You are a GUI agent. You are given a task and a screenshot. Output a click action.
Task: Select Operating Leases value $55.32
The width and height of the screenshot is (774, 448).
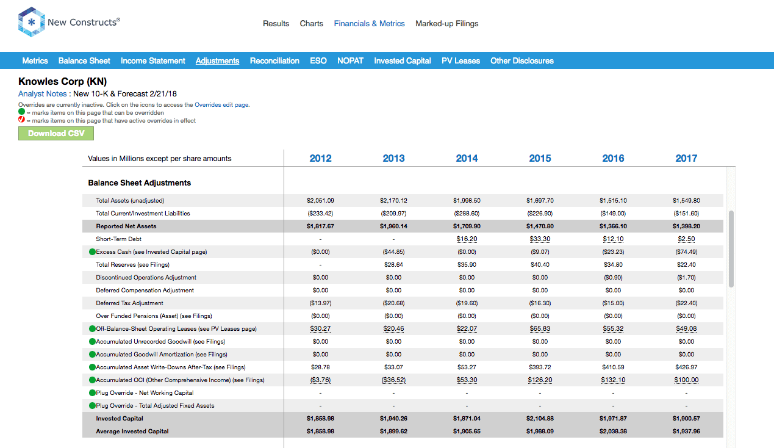[x=613, y=329]
